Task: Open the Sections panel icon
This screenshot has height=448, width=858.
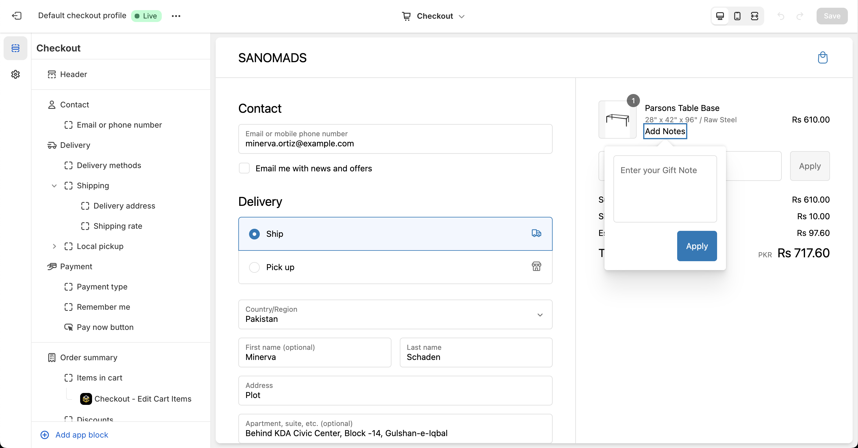Action: tap(15, 48)
